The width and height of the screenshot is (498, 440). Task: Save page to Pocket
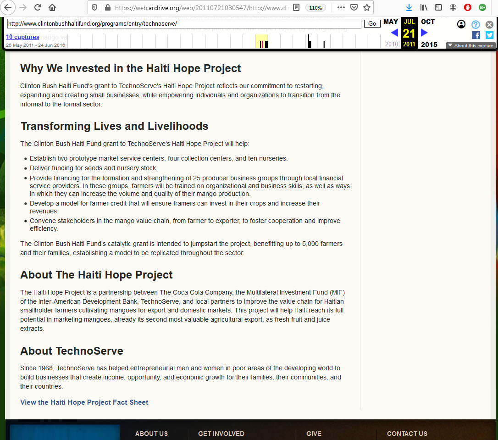[354, 8]
